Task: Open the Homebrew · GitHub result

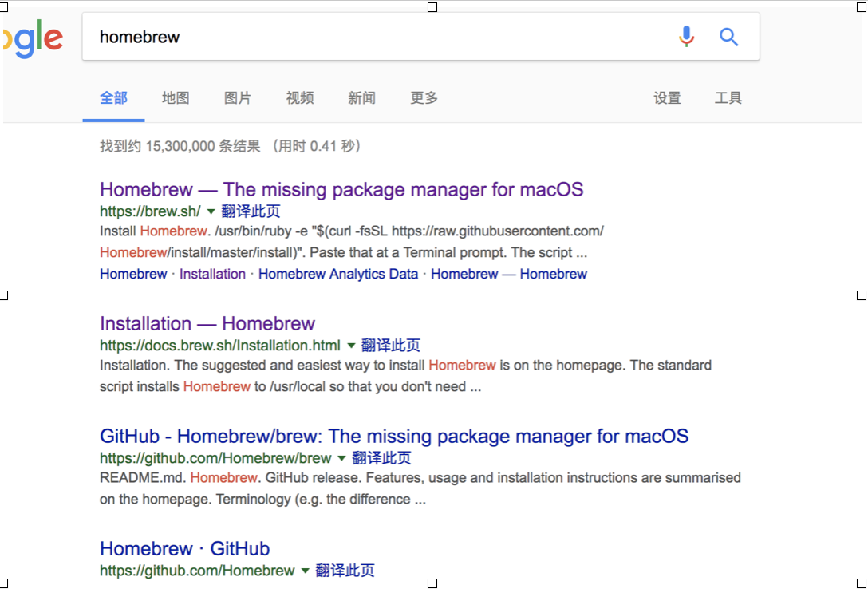Action: click(185, 549)
